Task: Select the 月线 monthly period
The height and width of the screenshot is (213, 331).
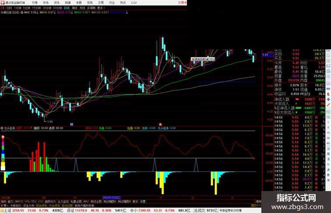Action: (x=82, y=8)
